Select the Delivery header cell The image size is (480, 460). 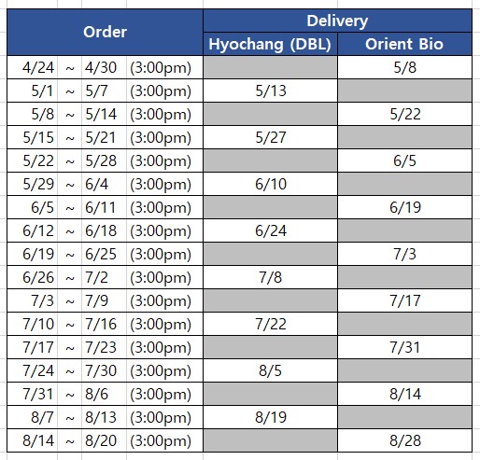(337, 21)
